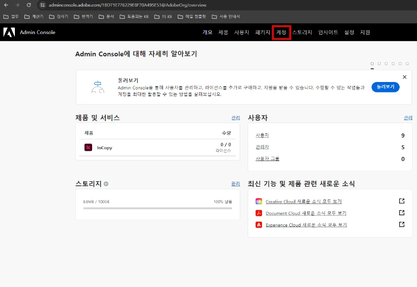Open the 문서 bookmark folder

[x=106, y=17]
